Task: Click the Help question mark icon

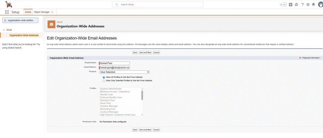Action: click(x=302, y=5)
